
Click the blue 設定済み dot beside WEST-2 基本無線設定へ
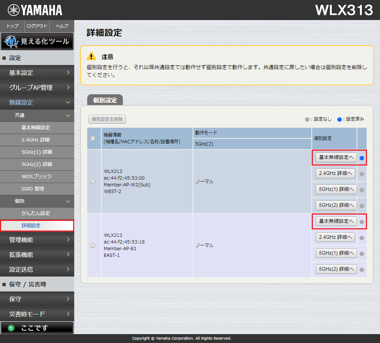coord(362,157)
